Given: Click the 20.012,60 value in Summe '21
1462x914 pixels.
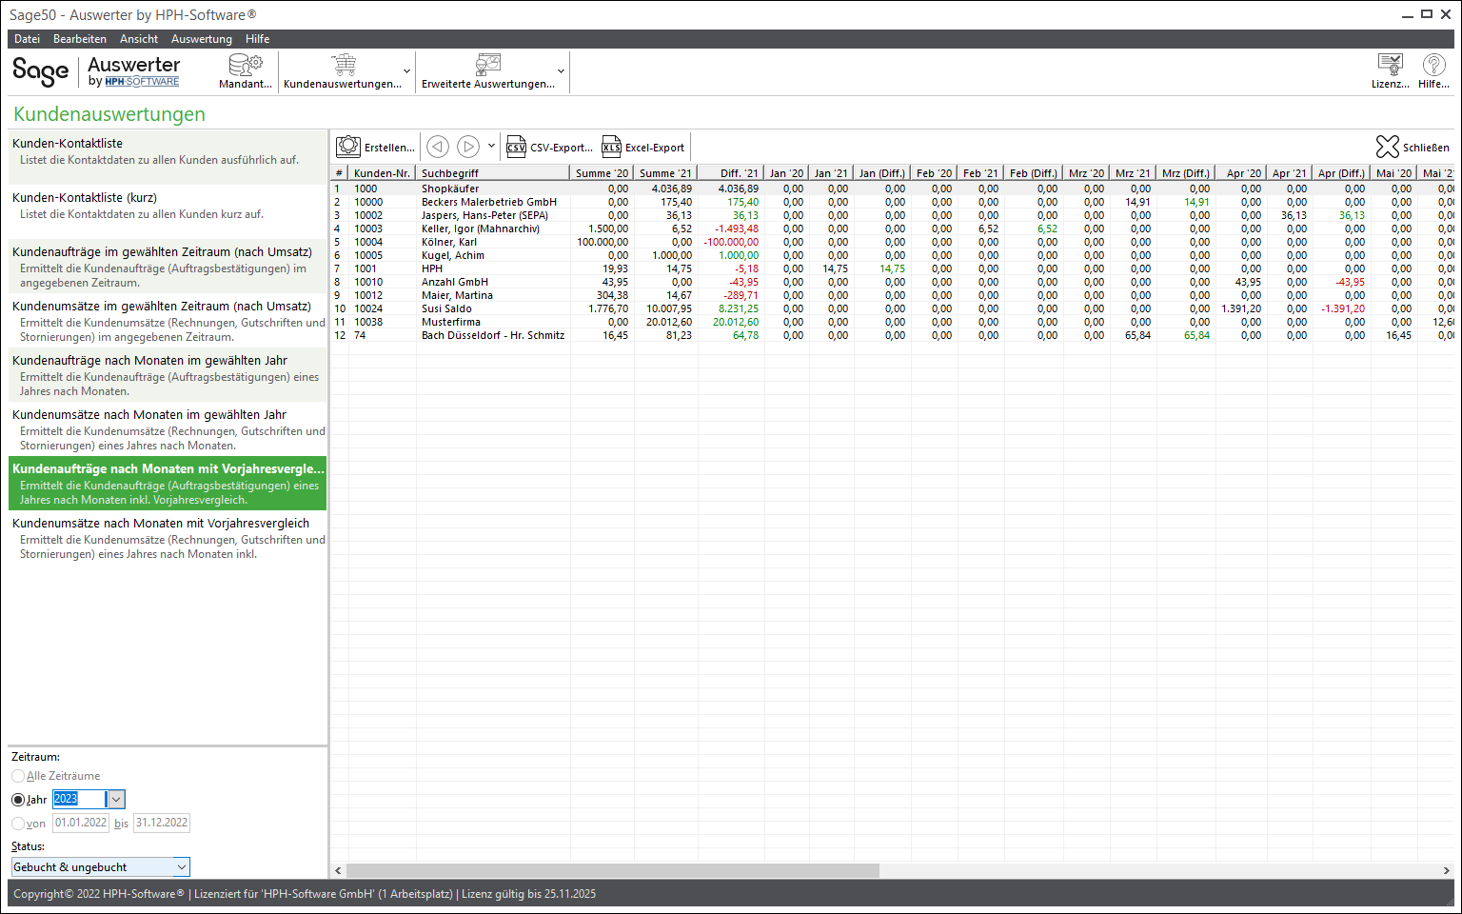Looking at the screenshot, I should point(669,322).
